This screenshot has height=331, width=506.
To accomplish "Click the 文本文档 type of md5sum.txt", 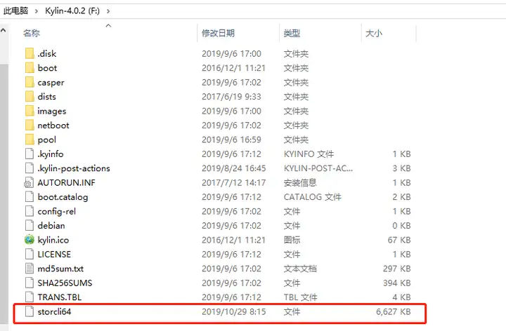I will [x=300, y=269].
